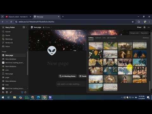This screenshot has width=152, height=114.
Task: Open Microsoft Edge from the taskbar
Action: [38, 97]
